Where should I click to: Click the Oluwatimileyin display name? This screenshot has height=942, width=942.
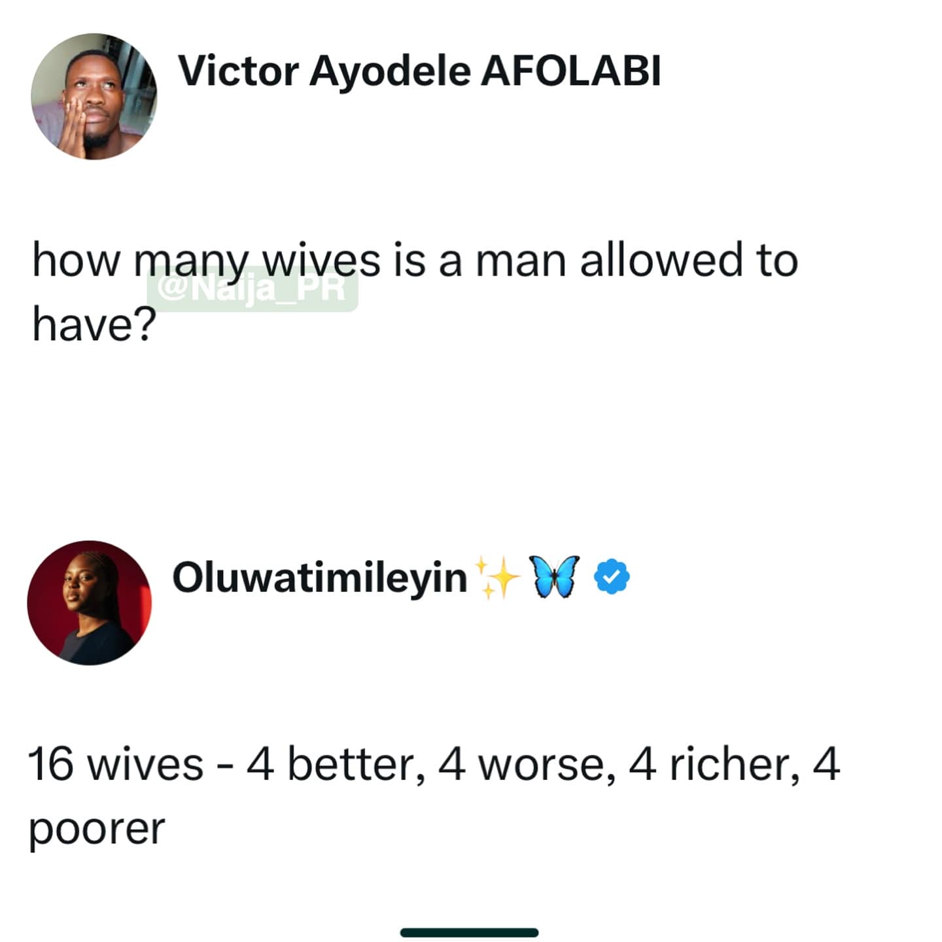coord(320,578)
